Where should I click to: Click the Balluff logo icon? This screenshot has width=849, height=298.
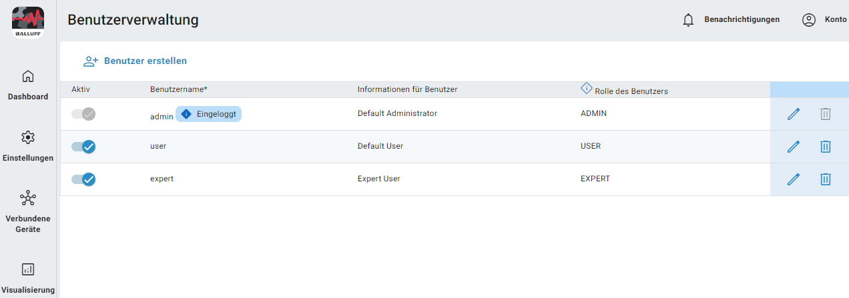28,21
